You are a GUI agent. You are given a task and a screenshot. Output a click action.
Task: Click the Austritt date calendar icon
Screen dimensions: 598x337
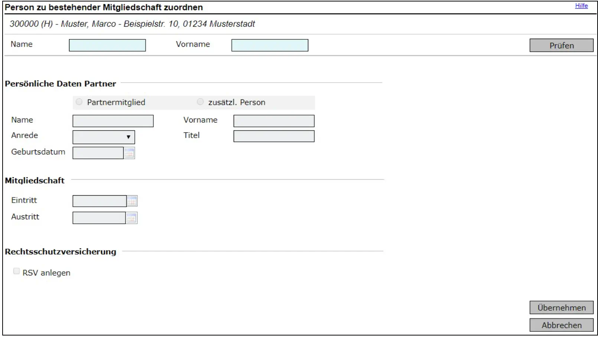point(131,218)
